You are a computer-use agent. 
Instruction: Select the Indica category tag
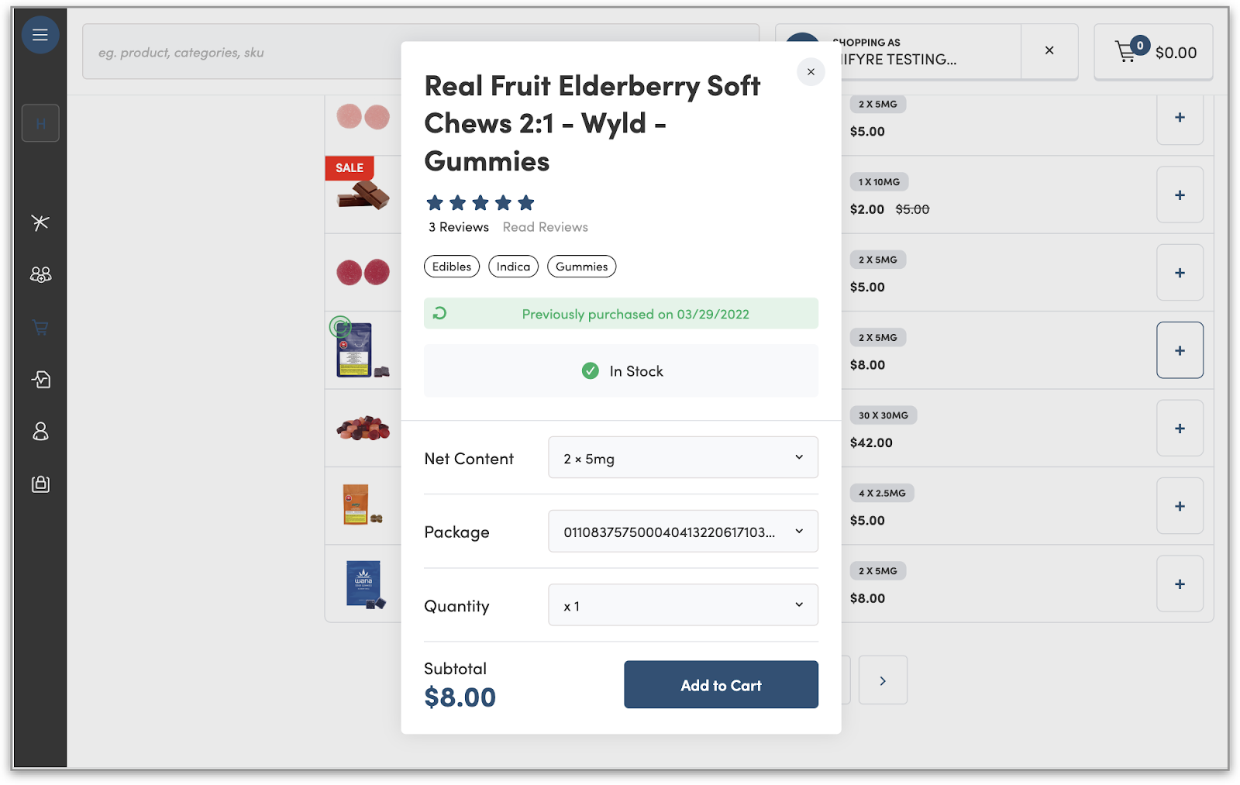[x=513, y=267]
